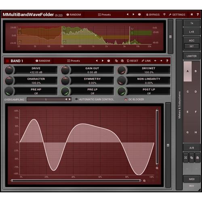Toggle LINK in the BAND 1 header
This screenshot has height=202, width=202.
pos(146,61)
